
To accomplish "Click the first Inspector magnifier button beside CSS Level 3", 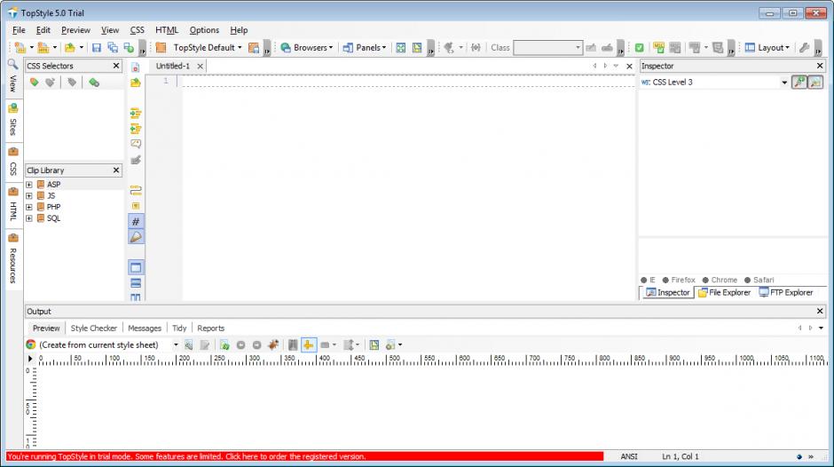I will click(799, 82).
